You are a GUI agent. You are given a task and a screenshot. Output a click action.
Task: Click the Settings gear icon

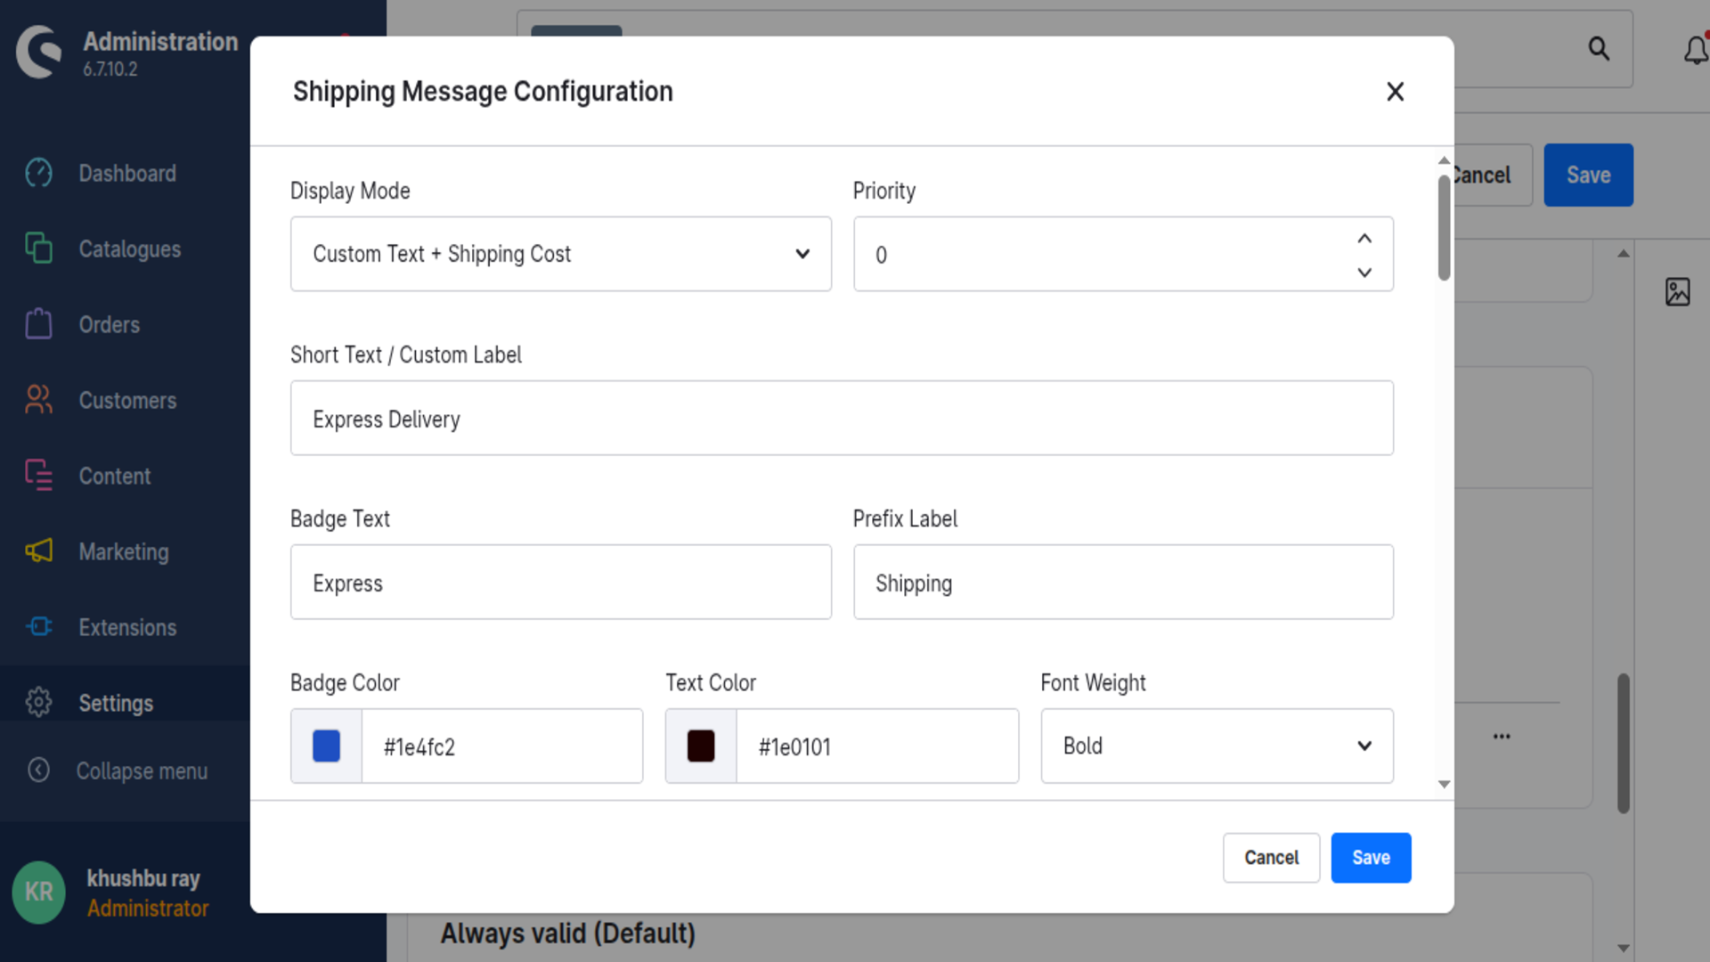click(38, 703)
